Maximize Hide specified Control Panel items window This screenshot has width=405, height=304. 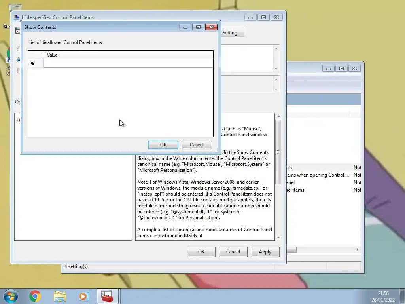point(263,17)
